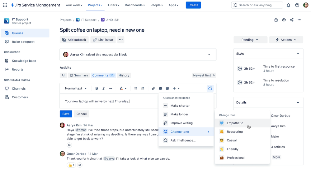Open People menu
This screenshot has width=311, height=169.
point(157,5)
